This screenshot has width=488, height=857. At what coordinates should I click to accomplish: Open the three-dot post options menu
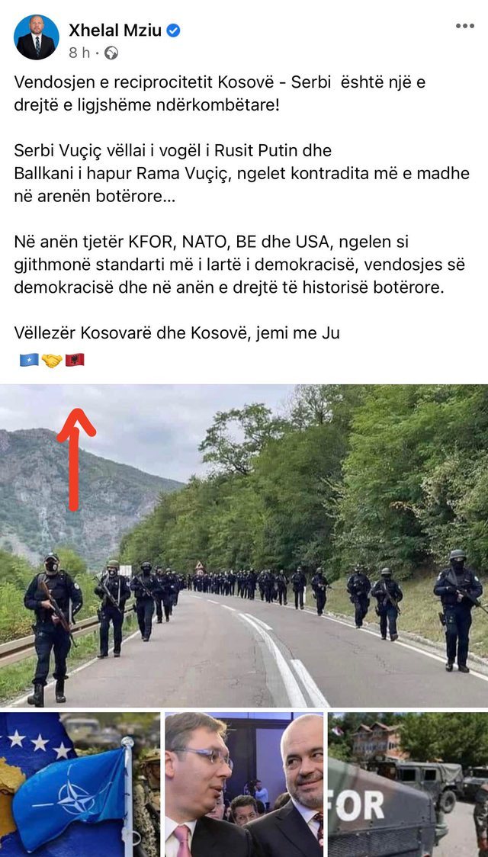[465, 26]
